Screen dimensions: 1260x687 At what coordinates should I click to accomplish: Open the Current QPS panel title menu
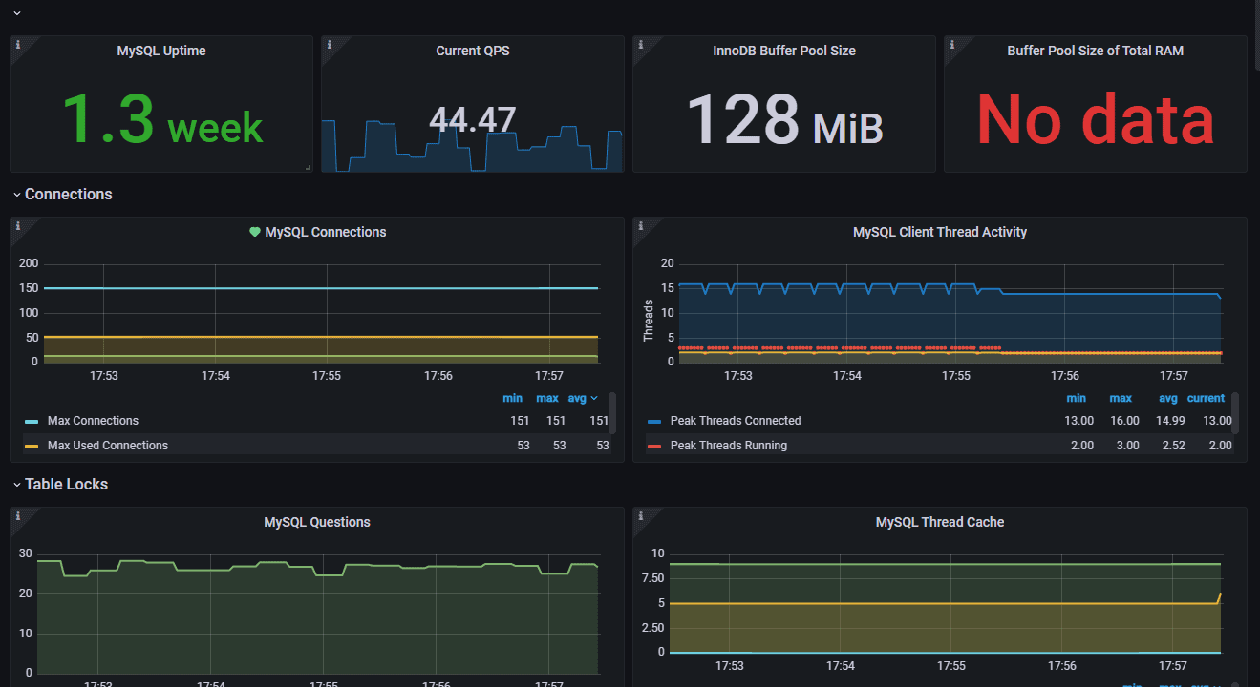click(x=473, y=51)
